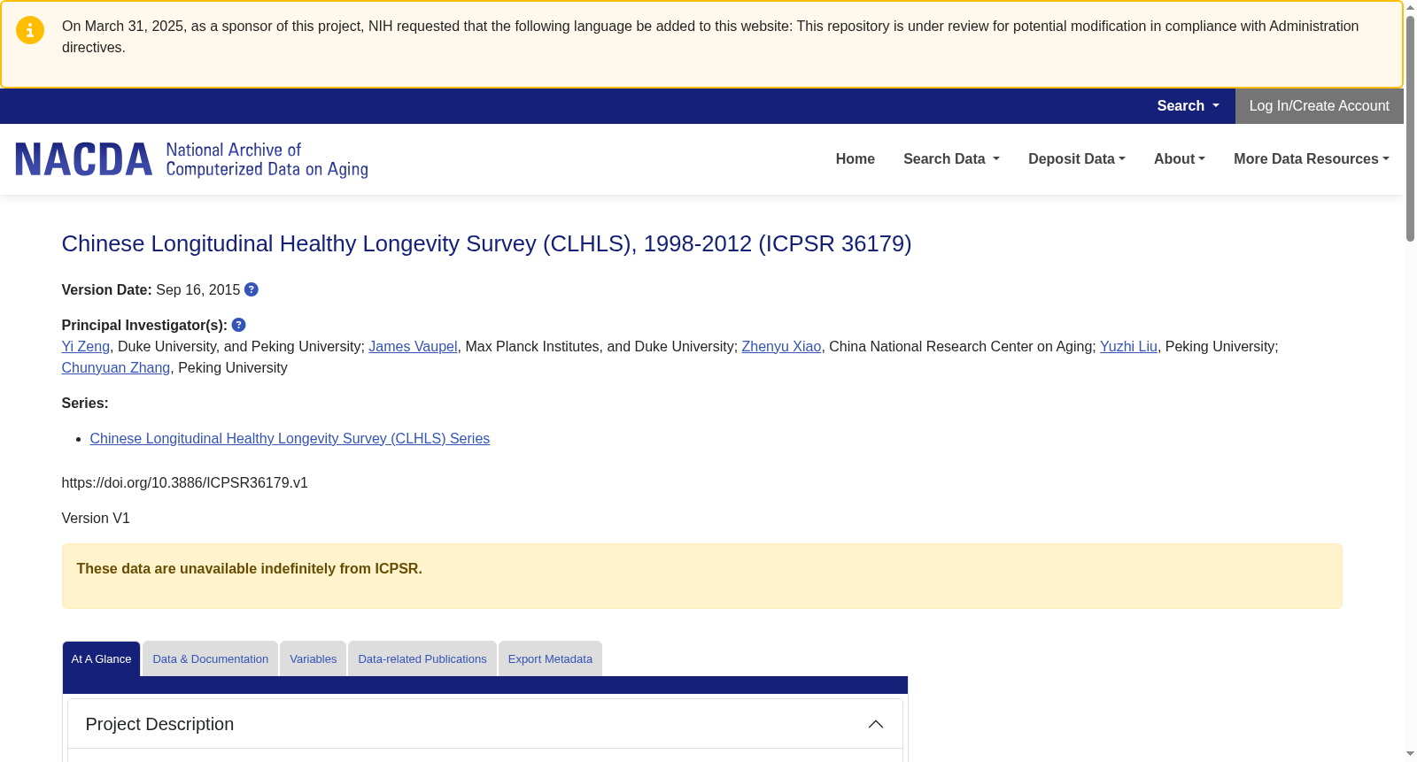The width and height of the screenshot is (1417, 762).
Task: Click the DOI text https://doi.org/10.3886/ICPSR36179.v1
Action: click(x=185, y=483)
